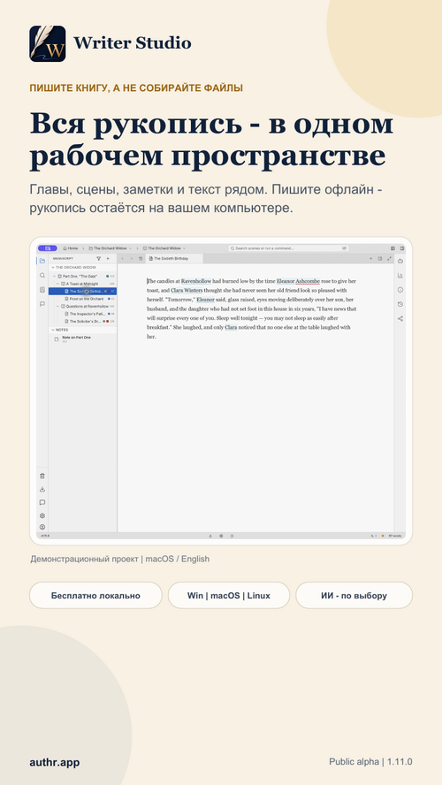Click the ИИ - по выбору pill

coord(354,596)
